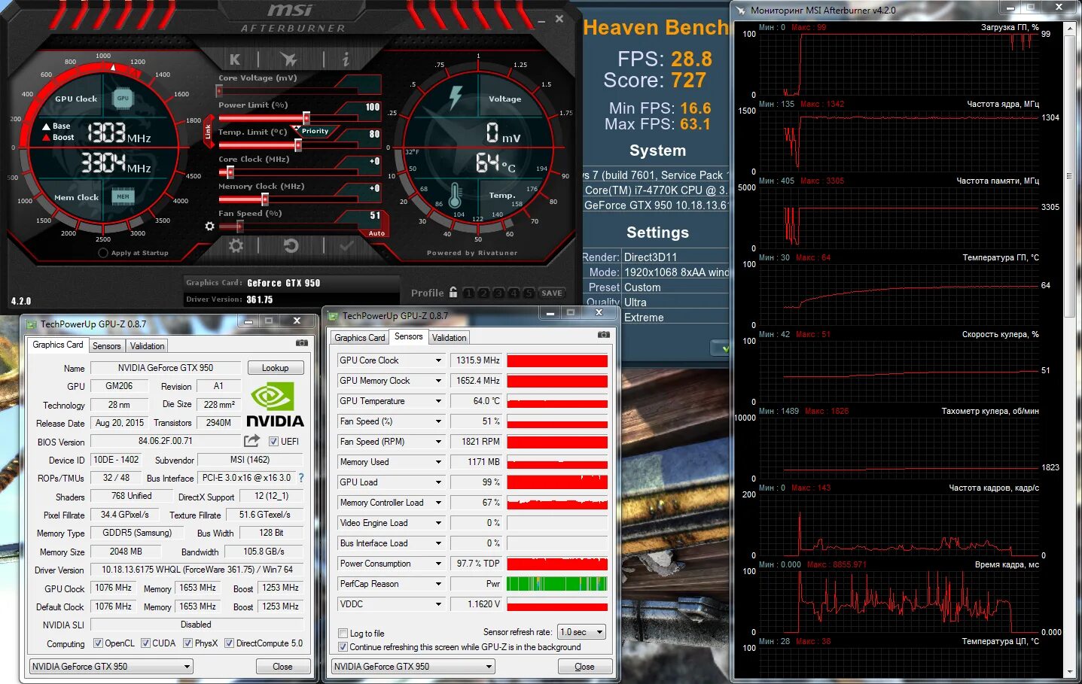This screenshot has width=1082, height=684.
Task: Toggle Link between power and temp limit
Action: [x=209, y=131]
